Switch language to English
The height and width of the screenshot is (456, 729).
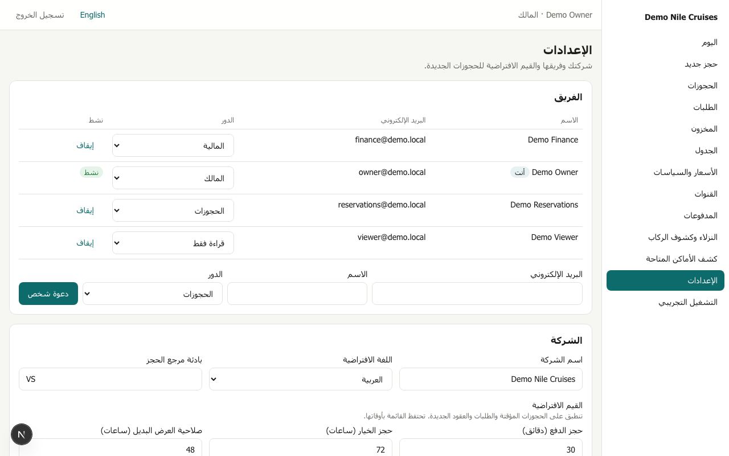[92, 15]
